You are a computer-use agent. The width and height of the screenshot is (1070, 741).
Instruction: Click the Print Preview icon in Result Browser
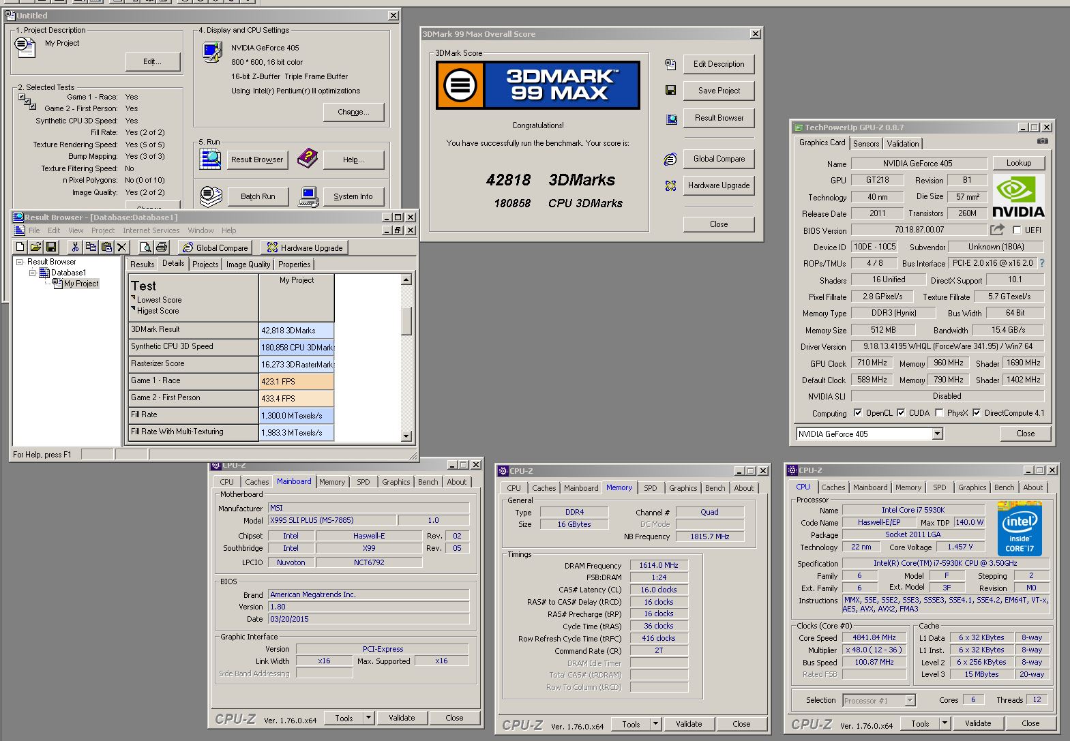tap(145, 247)
